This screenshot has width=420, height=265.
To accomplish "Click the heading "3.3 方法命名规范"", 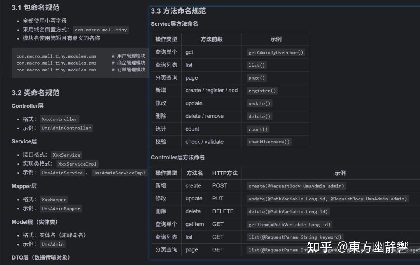I will coord(178,11).
